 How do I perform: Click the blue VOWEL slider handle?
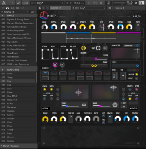click(x=66, y=106)
